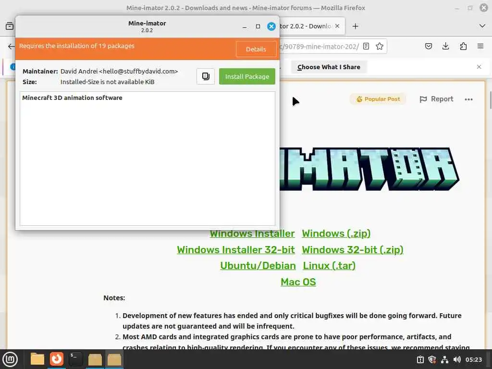Open the Mac OS download link

click(x=298, y=282)
